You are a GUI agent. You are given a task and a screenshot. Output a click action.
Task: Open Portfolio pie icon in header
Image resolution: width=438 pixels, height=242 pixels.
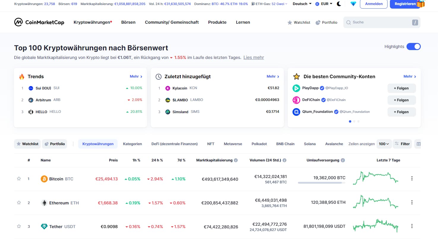[x=318, y=23]
